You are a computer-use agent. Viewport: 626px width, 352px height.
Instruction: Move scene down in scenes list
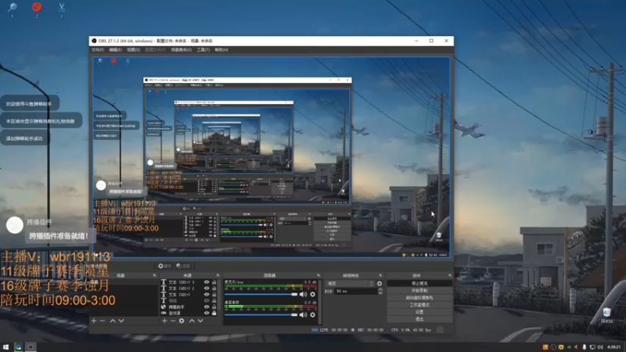[x=121, y=321]
